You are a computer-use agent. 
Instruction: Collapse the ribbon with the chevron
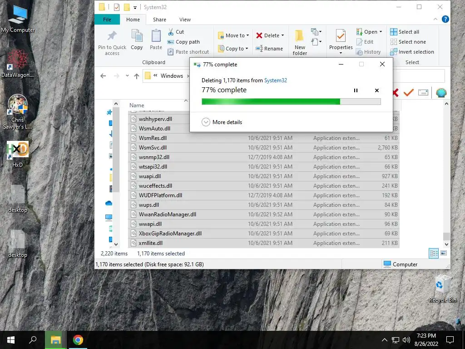tap(435, 19)
